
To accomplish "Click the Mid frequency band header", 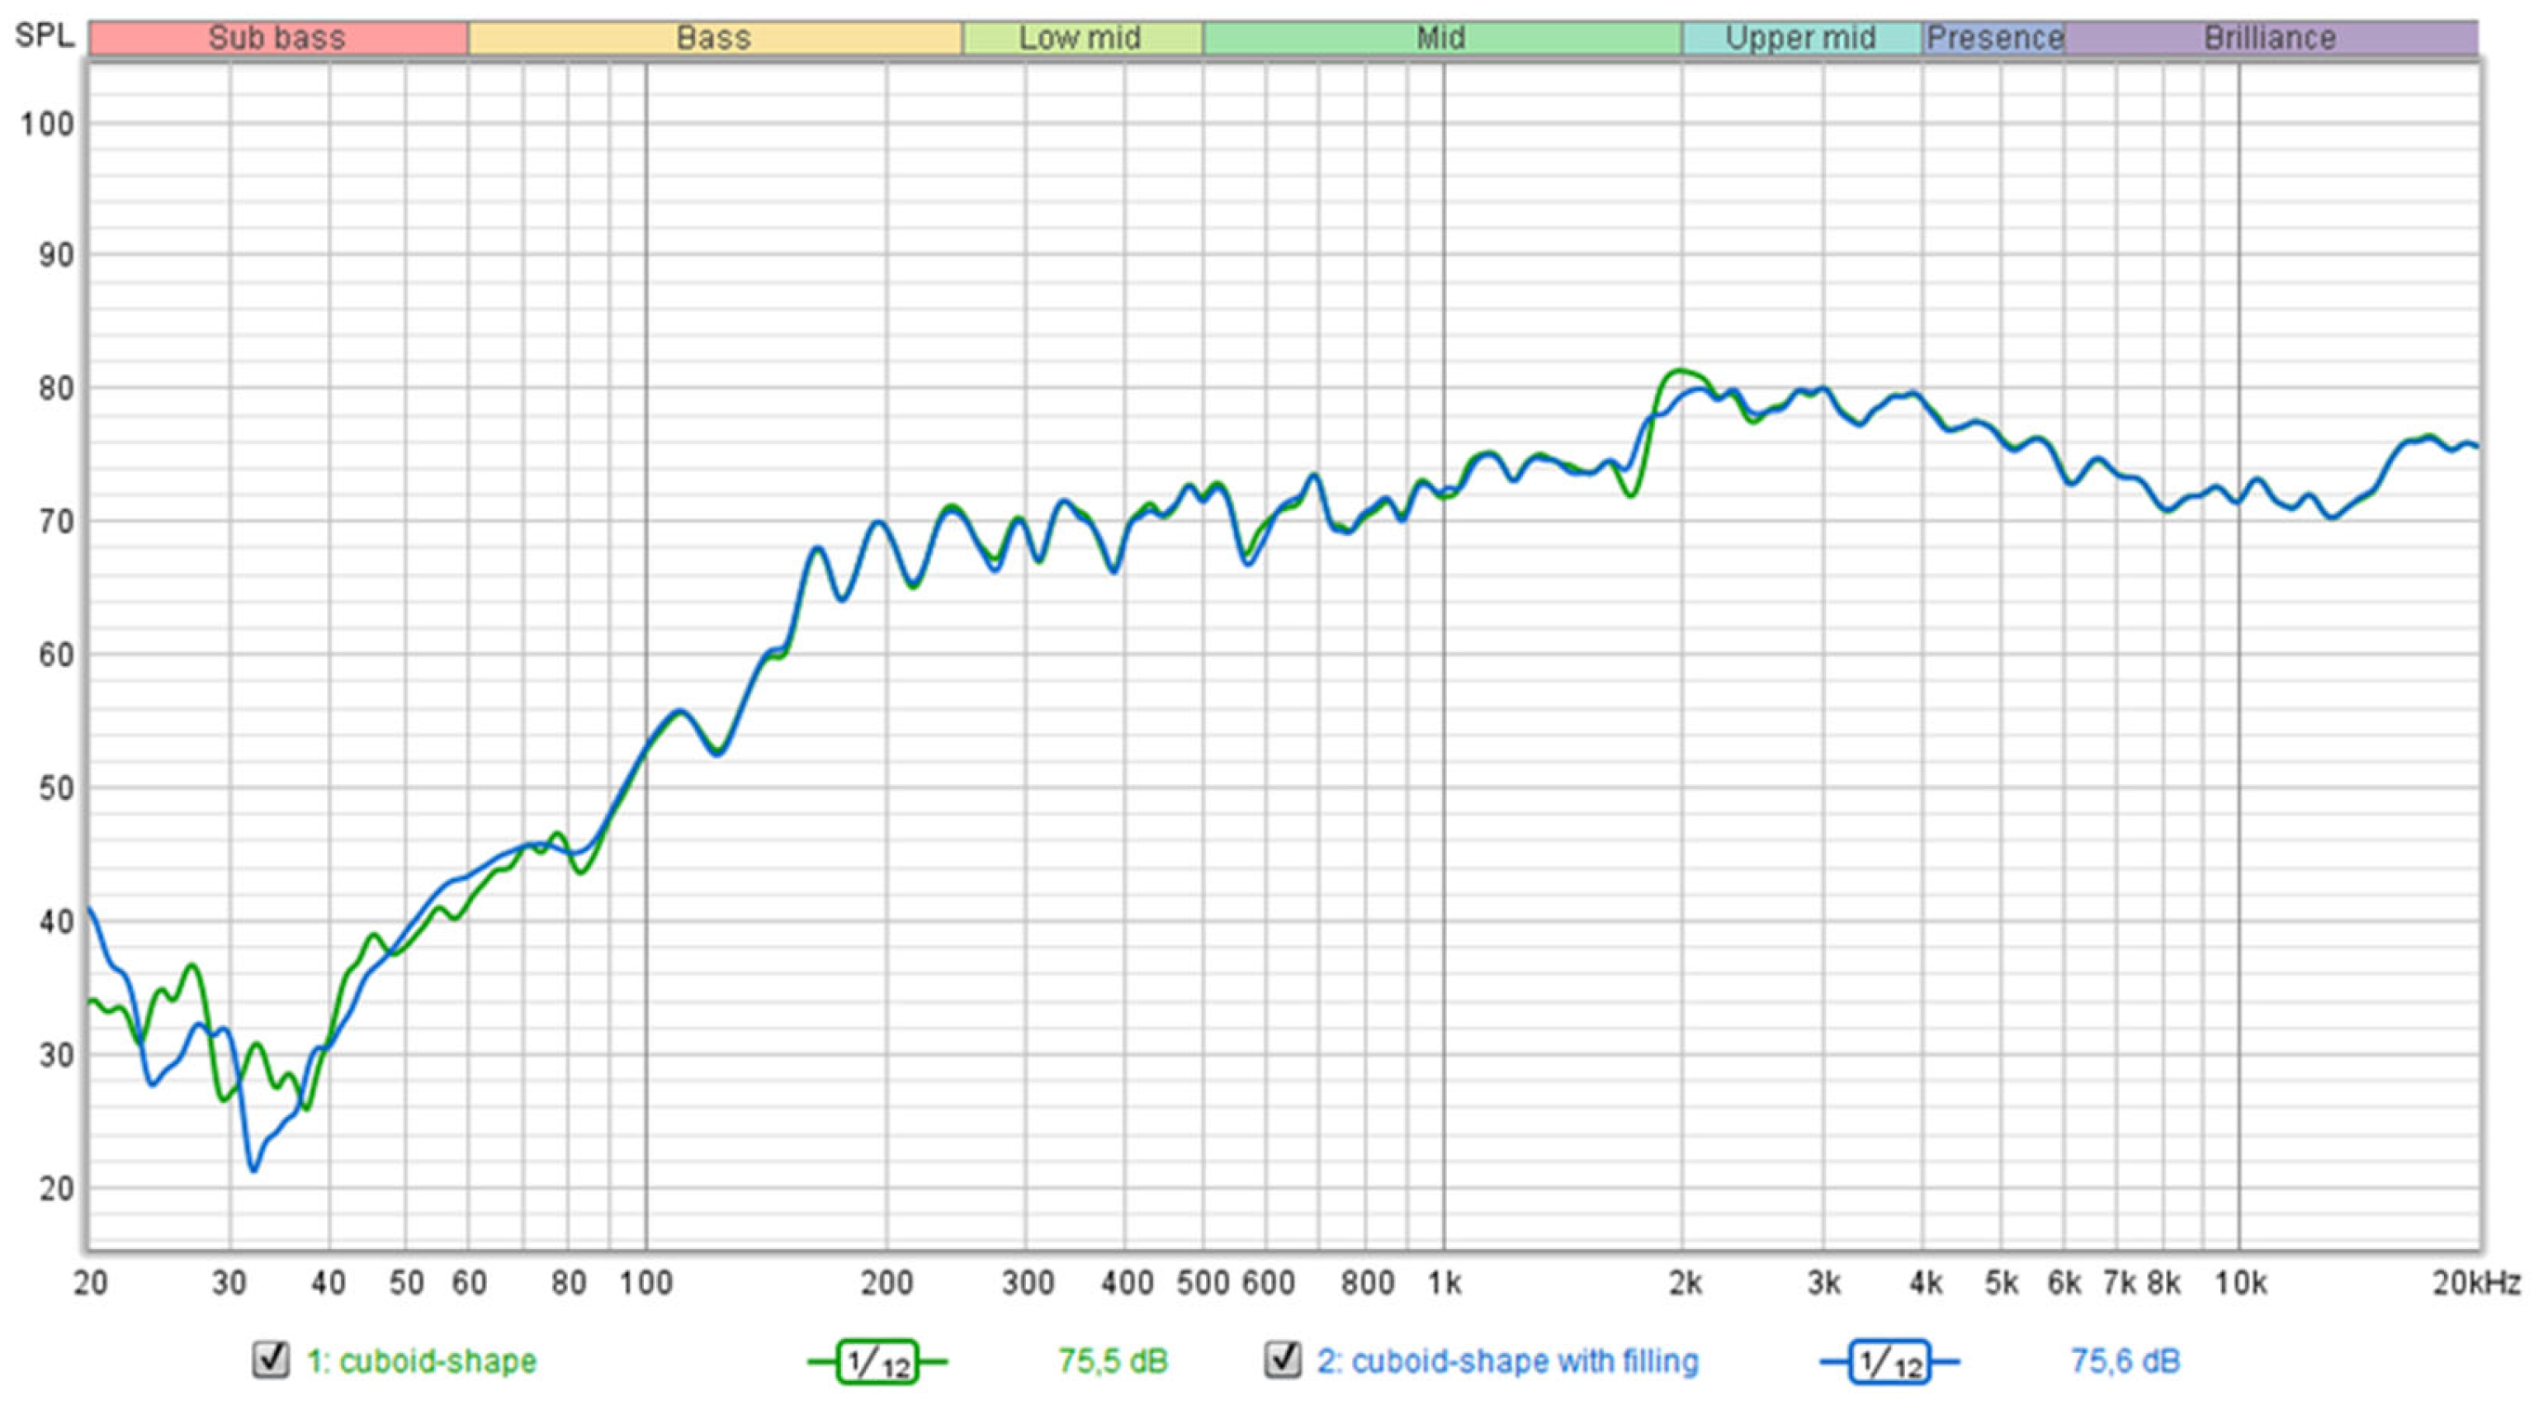I will pos(1441,39).
